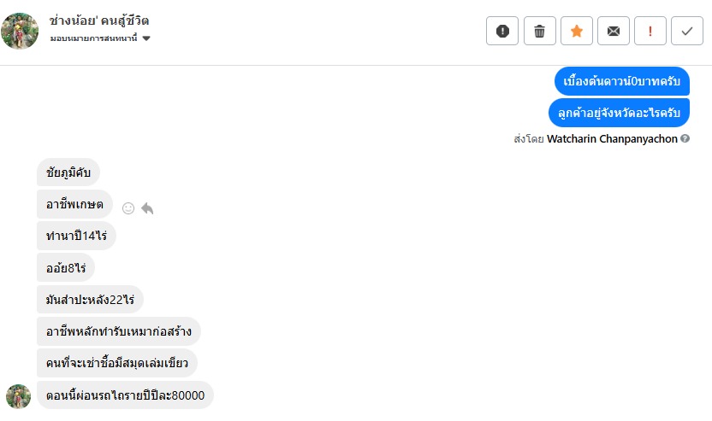
Task: Mark conversation unread with envelope icon
Action: click(613, 31)
